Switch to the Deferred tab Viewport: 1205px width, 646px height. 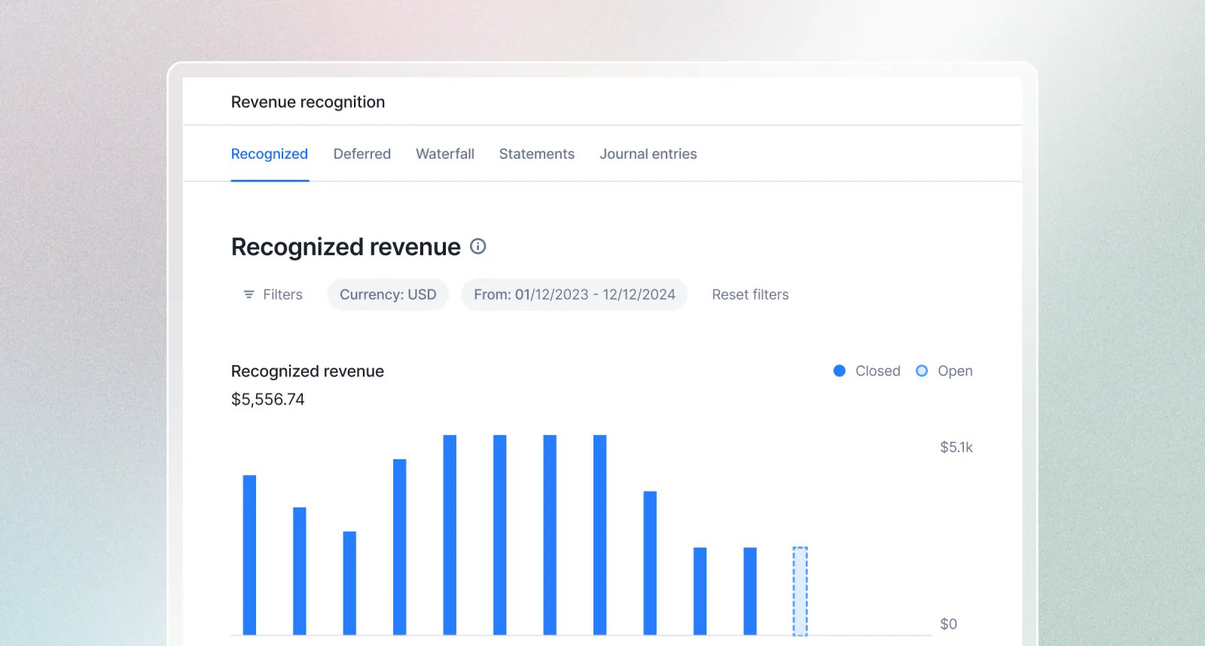coord(362,154)
